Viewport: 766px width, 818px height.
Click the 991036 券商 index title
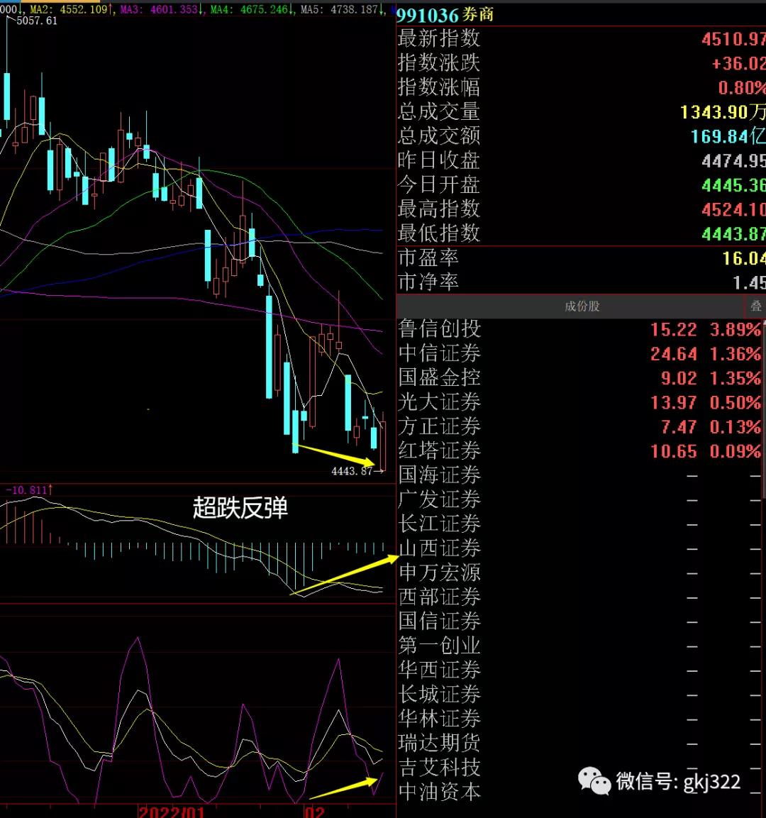click(x=445, y=15)
